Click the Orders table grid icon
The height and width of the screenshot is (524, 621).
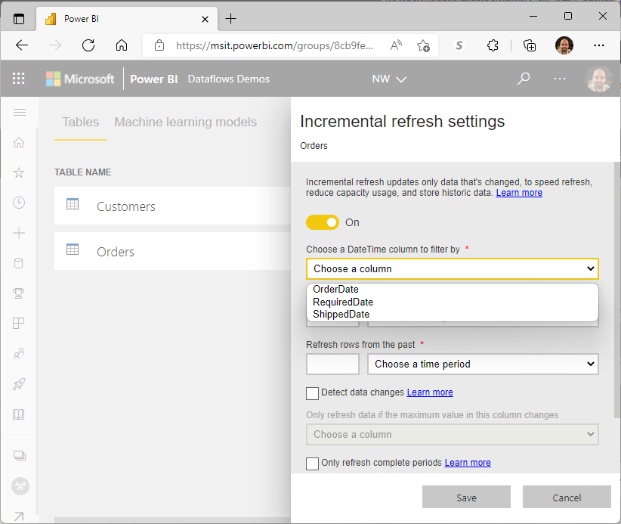pyautogui.click(x=73, y=250)
